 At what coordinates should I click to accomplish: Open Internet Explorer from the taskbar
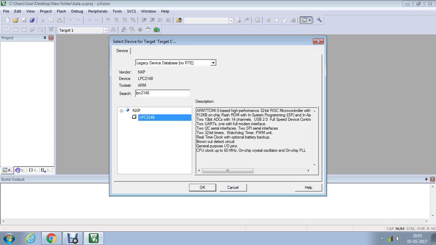coord(31,238)
